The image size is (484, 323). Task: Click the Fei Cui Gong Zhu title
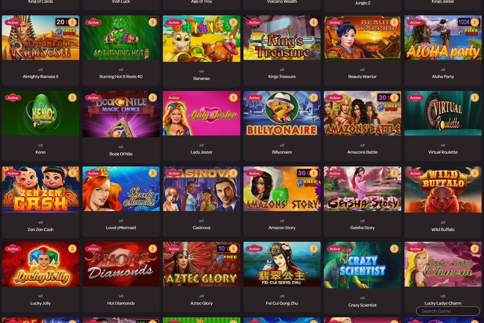tap(282, 303)
